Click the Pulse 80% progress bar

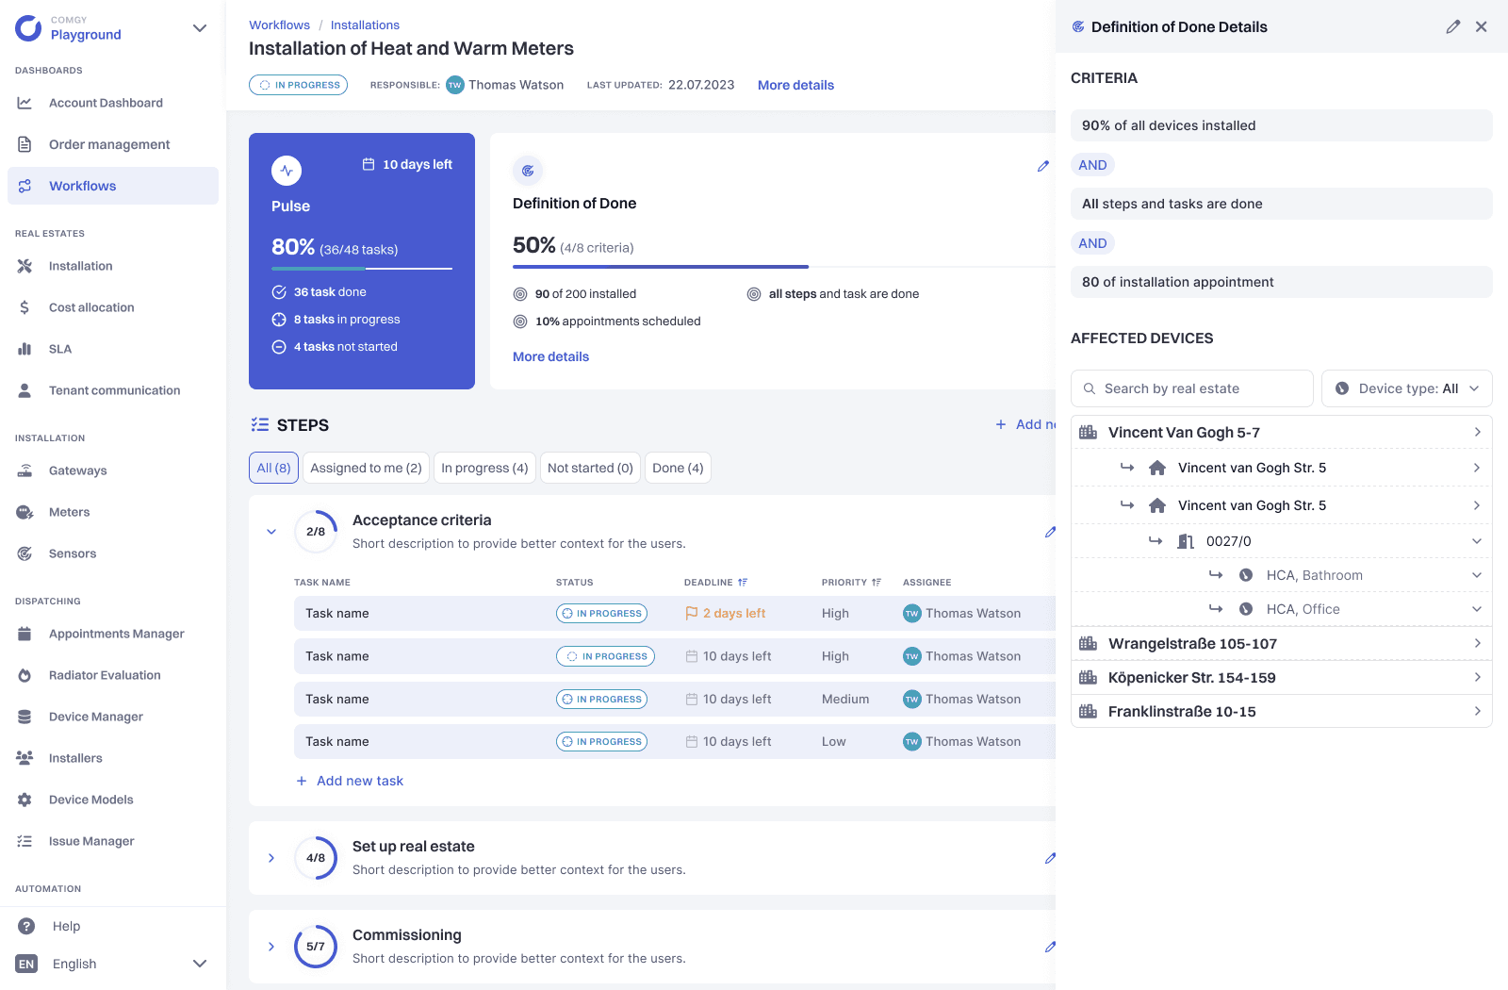(362, 269)
